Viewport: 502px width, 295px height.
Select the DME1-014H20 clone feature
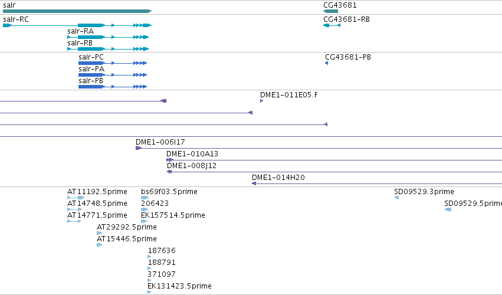tap(377, 183)
